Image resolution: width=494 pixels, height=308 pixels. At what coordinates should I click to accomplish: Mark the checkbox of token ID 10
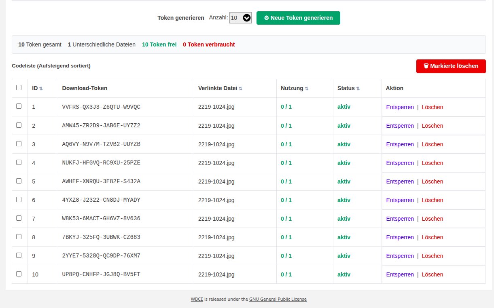pyautogui.click(x=19, y=274)
